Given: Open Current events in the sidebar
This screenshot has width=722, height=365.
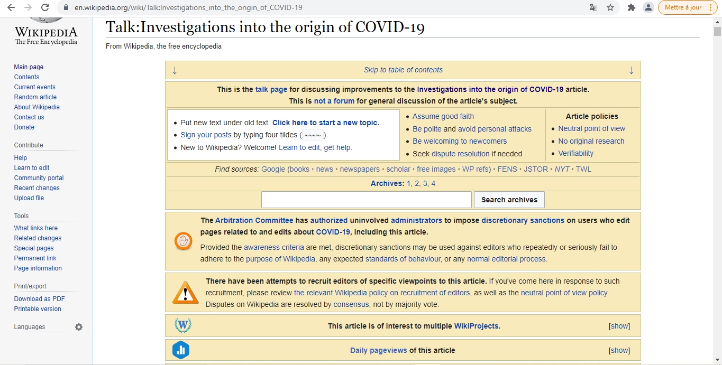Looking at the screenshot, I should click(x=35, y=87).
